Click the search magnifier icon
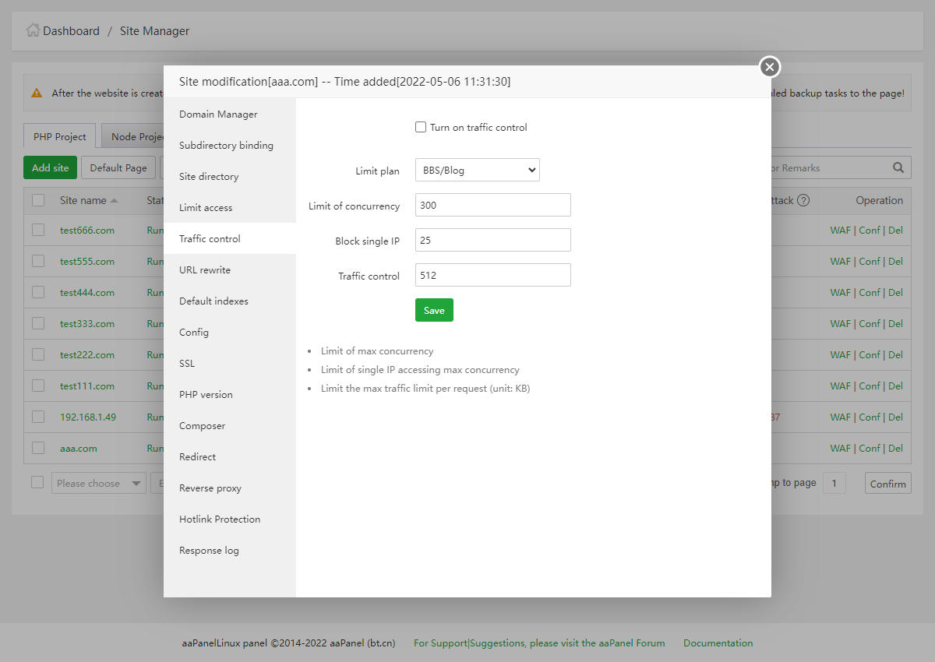This screenshot has width=935, height=662. [898, 167]
